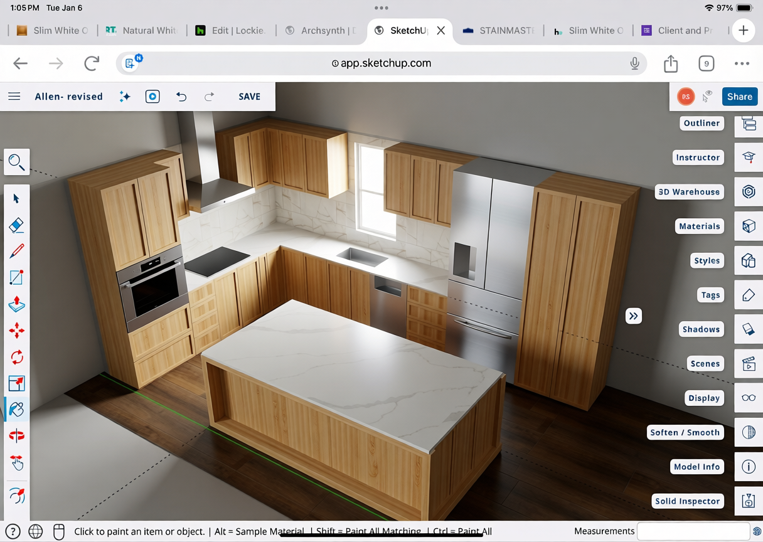Select the Eraser tool
Image resolution: width=763 pixels, height=542 pixels.
pyautogui.click(x=17, y=225)
